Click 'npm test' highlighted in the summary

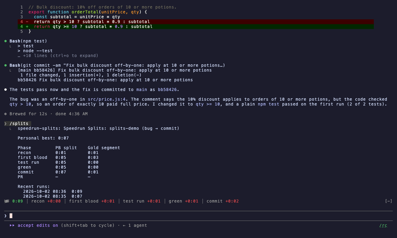tap(268, 104)
